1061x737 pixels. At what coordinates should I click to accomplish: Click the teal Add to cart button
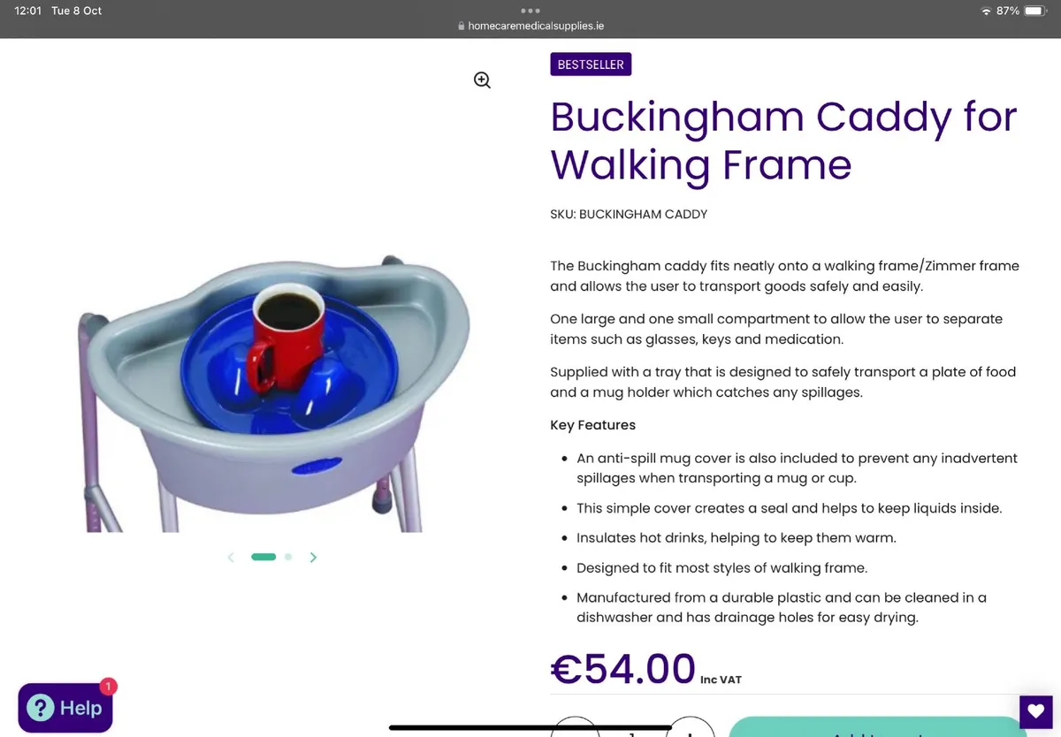pos(877,727)
